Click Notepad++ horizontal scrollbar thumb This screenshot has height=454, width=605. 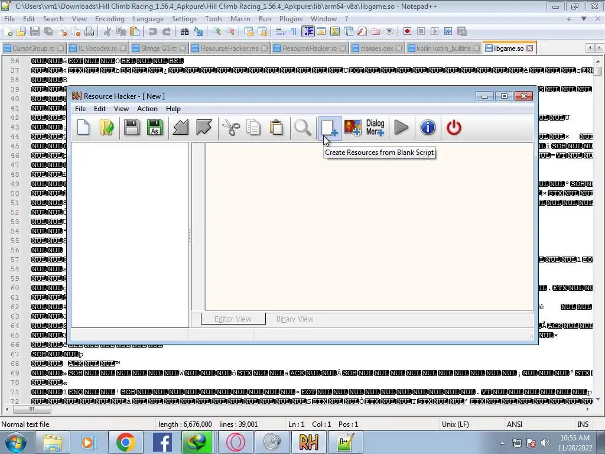32,409
